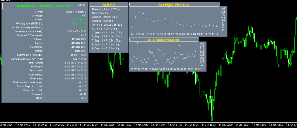Click the AI SPEED PRICE 50 header
The image size is (297, 128).
pyautogui.click(x=164, y=40)
